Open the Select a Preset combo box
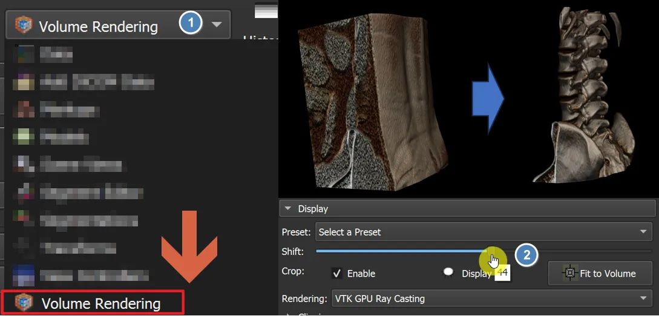 pyautogui.click(x=484, y=232)
